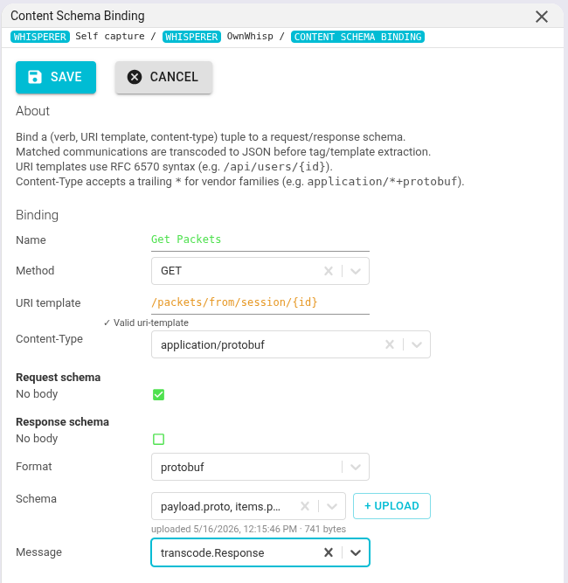Click the 'Content Schema Binding' dialog title
Viewport: 568px width, 583px height.
point(77,16)
